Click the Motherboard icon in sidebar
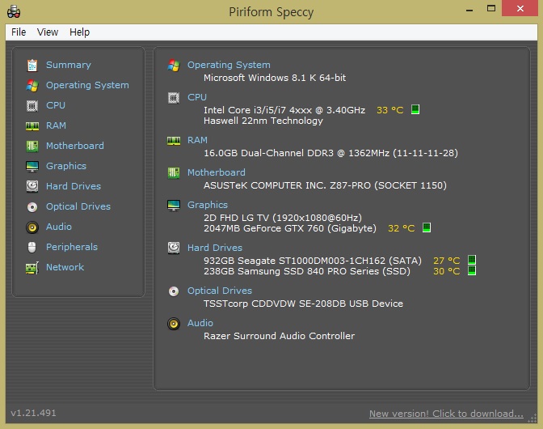 tap(32, 146)
